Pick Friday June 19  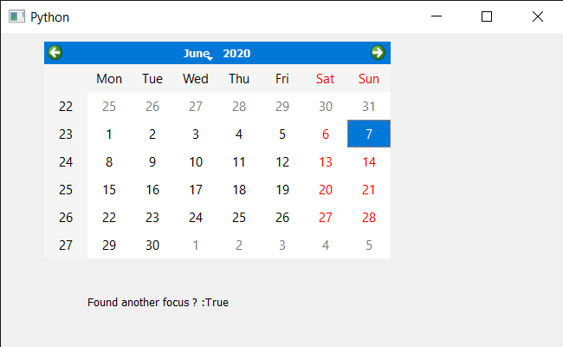(282, 189)
